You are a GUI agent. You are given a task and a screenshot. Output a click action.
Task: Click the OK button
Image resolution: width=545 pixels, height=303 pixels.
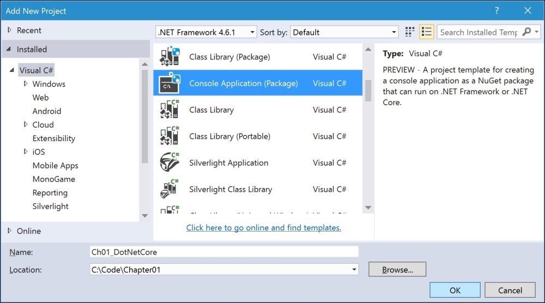click(455, 290)
